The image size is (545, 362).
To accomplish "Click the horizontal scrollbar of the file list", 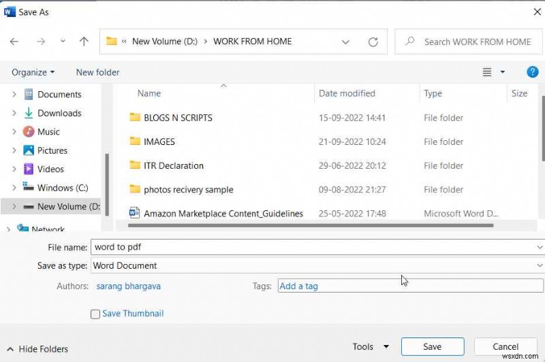I will click(311, 226).
